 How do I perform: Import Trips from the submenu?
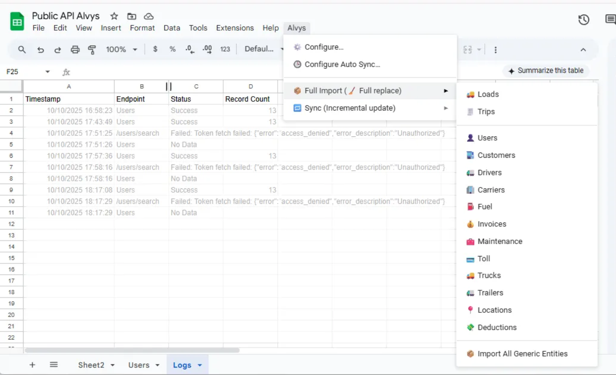(527, 111)
